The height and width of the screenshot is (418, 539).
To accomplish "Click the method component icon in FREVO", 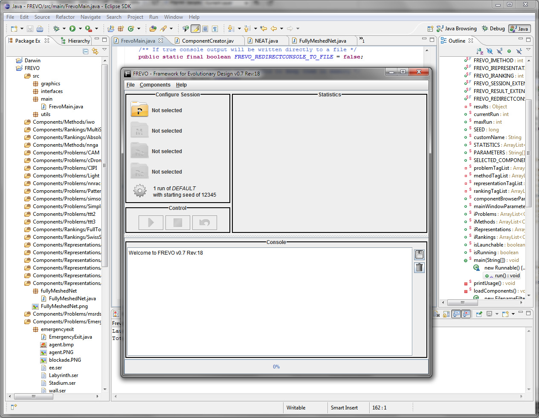I will pos(139,130).
